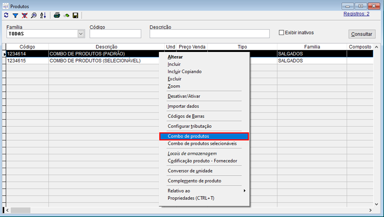Screen dimensions: 384x217
Task: Click the Familia column header
Action: tap(312, 47)
